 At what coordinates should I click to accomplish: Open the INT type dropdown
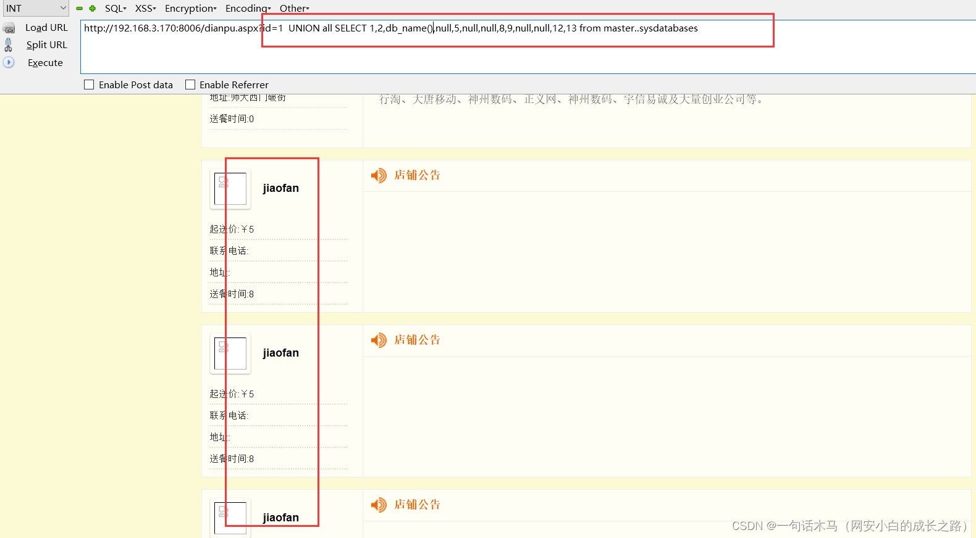pos(35,8)
